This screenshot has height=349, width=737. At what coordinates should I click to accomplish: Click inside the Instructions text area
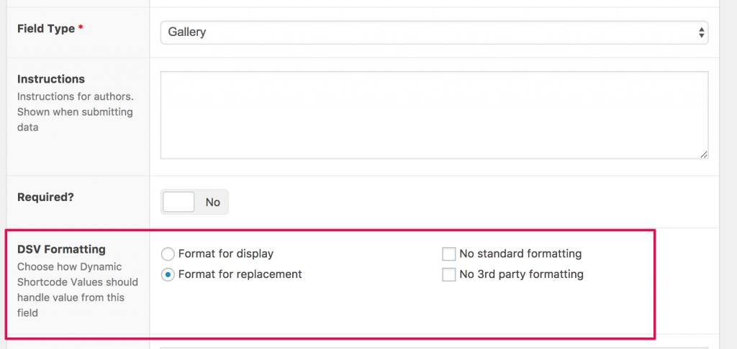(x=434, y=115)
